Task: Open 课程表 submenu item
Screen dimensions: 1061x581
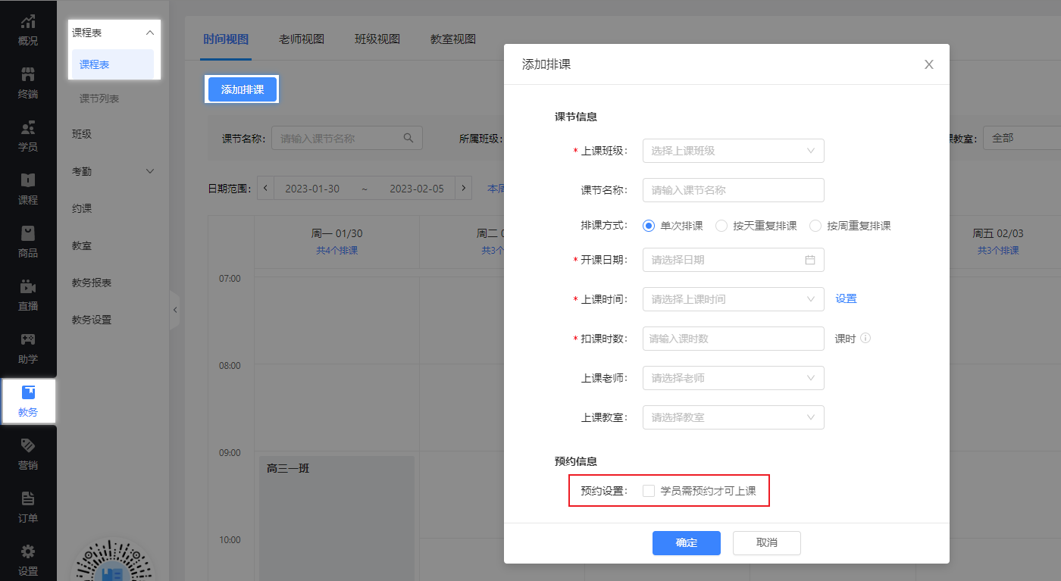Action: (x=113, y=64)
